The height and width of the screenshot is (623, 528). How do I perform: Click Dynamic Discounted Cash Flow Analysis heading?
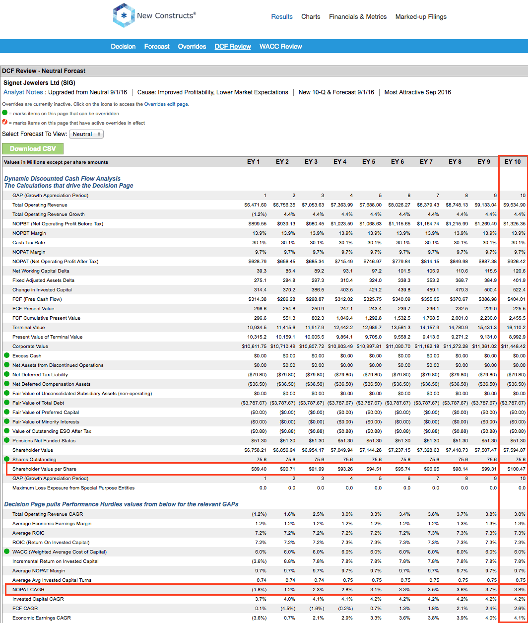coord(63,178)
